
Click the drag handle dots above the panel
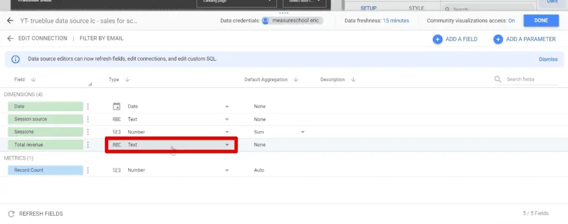[283, 13]
